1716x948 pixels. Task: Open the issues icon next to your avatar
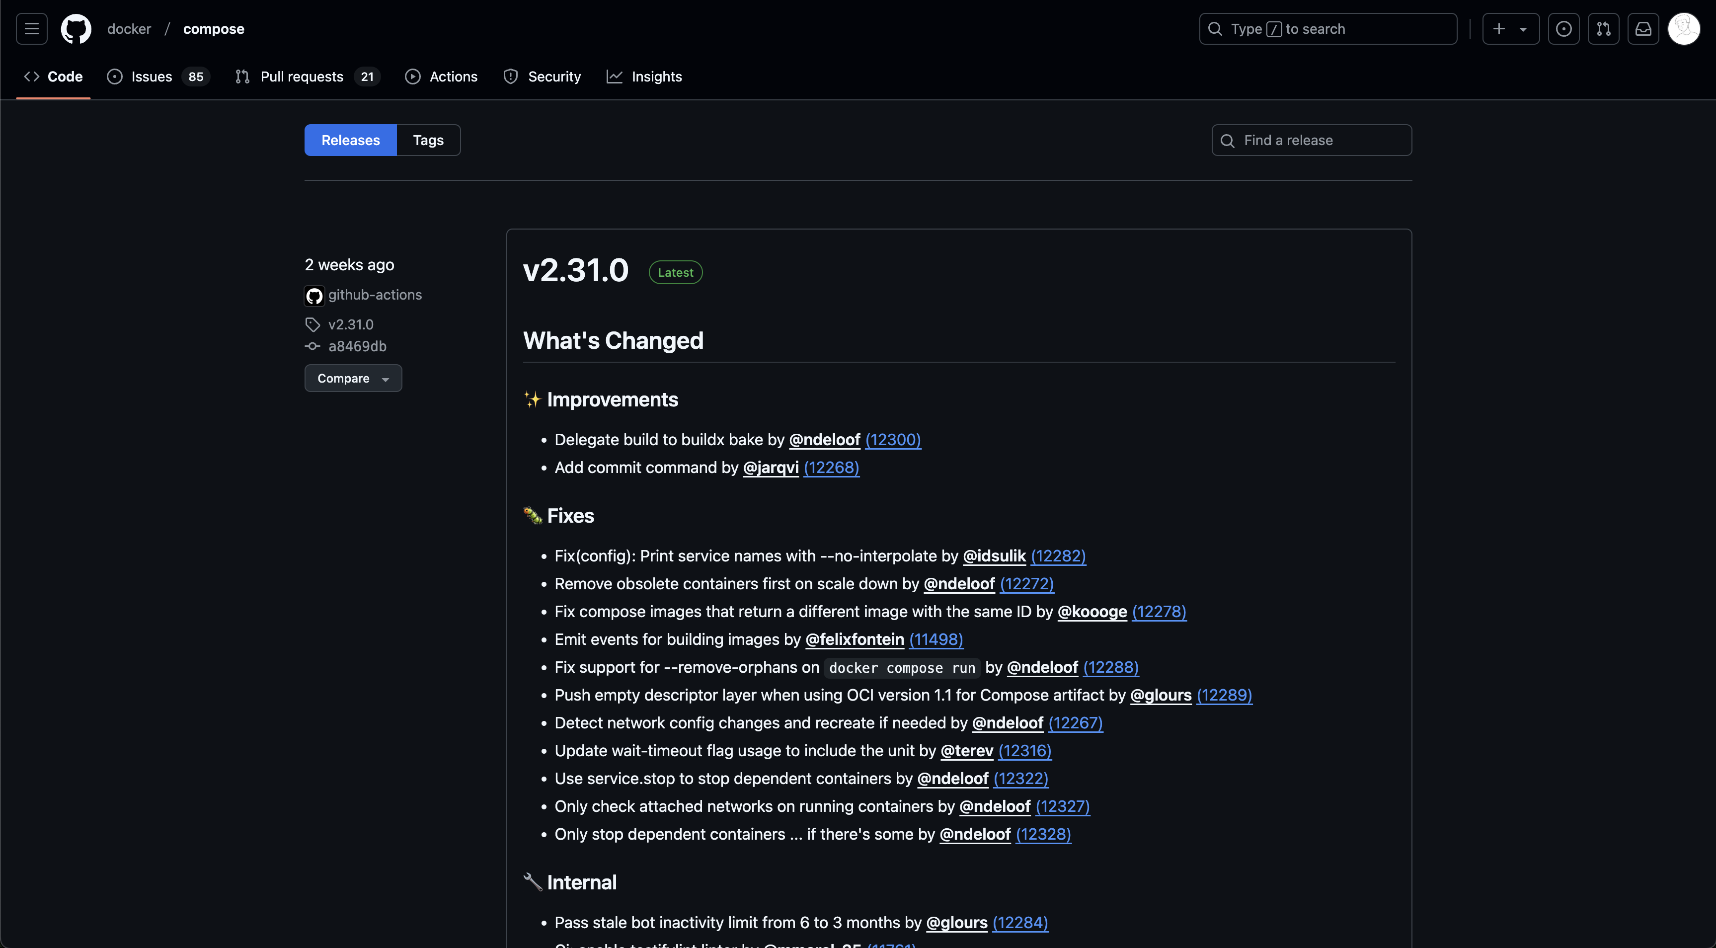1564,29
